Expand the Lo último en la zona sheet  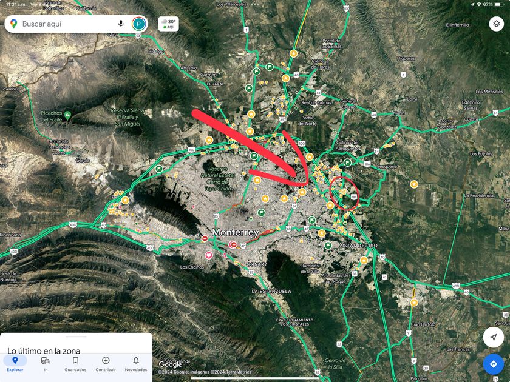pos(76,344)
